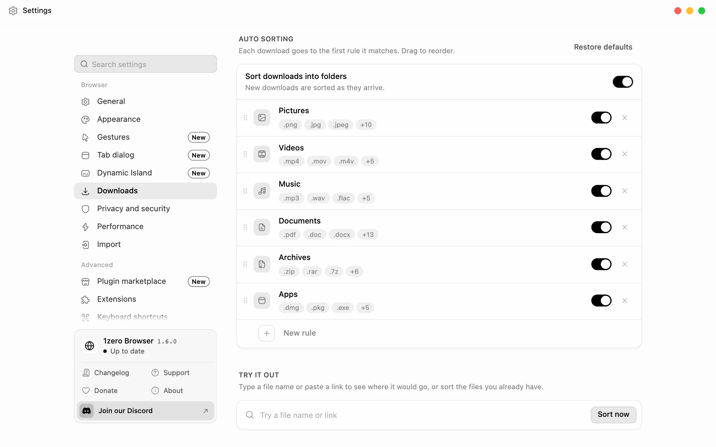Toggle Sort downloads into folders switch
The height and width of the screenshot is (447, 716).
coord(623,82)
